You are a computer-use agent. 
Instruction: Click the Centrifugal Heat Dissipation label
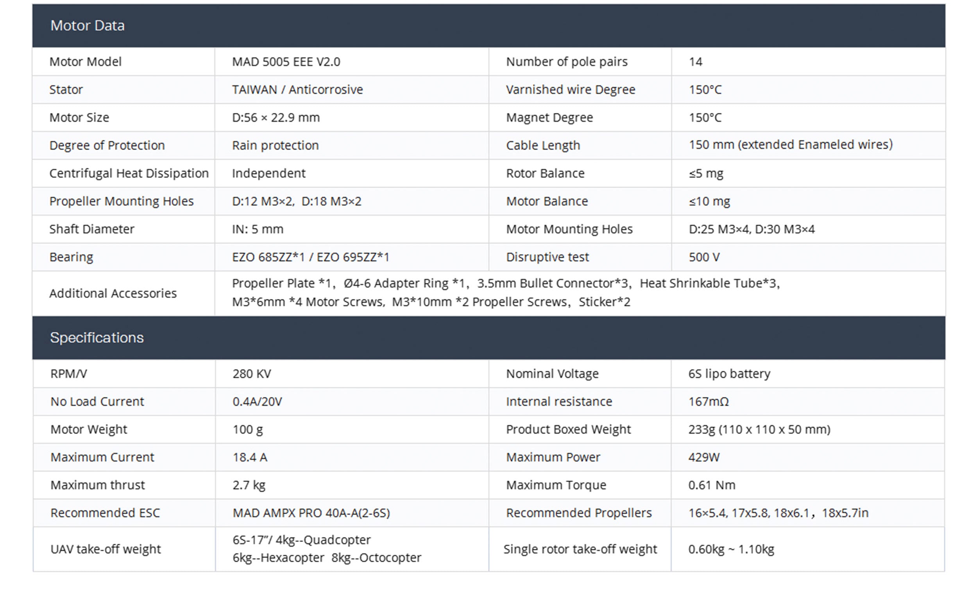coord(129,173)
